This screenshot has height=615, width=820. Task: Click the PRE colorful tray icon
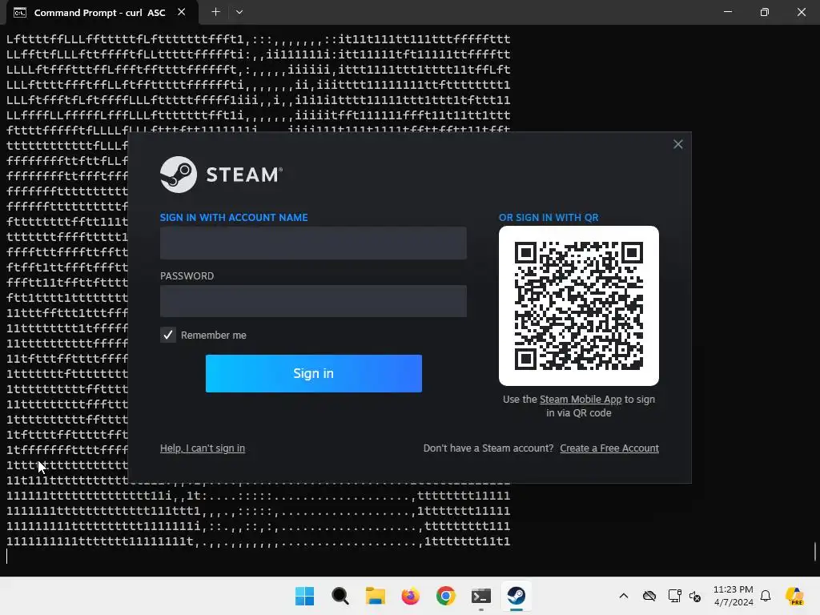tap(795, 596)
